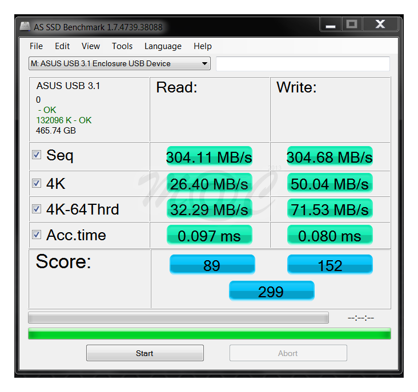The height and width of the screenshot is (392, 418).
Task: Open the File menu
Action: [36, 46]
